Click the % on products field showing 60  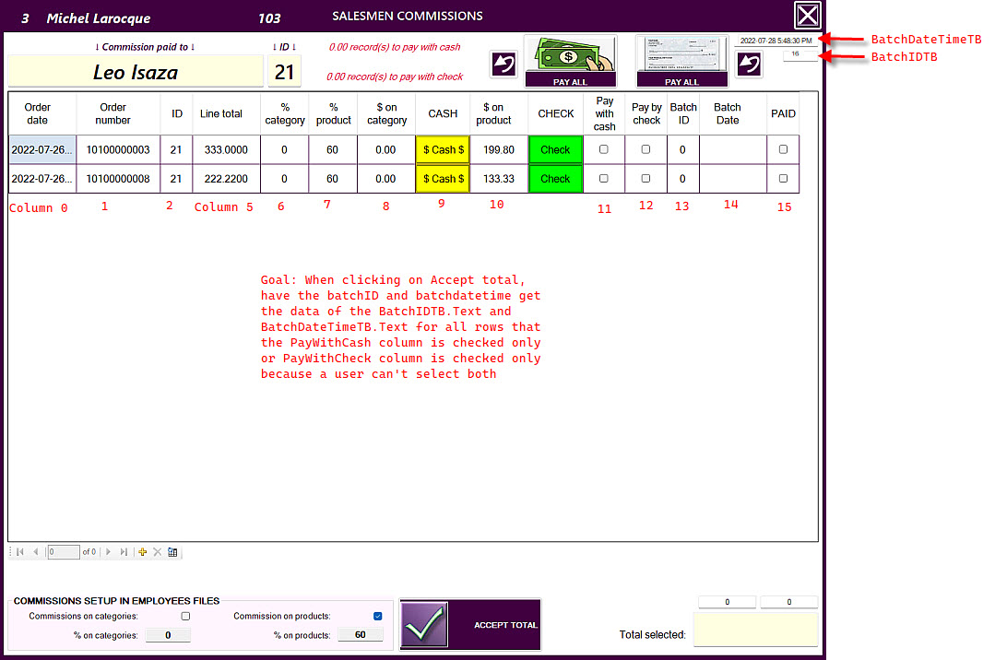(360, 634)
